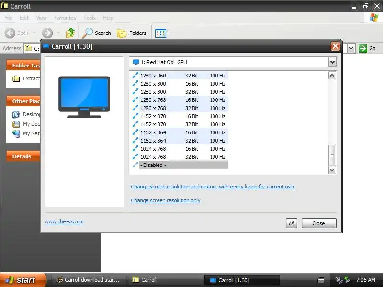Image resolution: width=383 pixels, height=287 pixels.
Task: Select the 1152 x 864 16 Bit row
Action: pyautogui.click(x=180, y=132)
